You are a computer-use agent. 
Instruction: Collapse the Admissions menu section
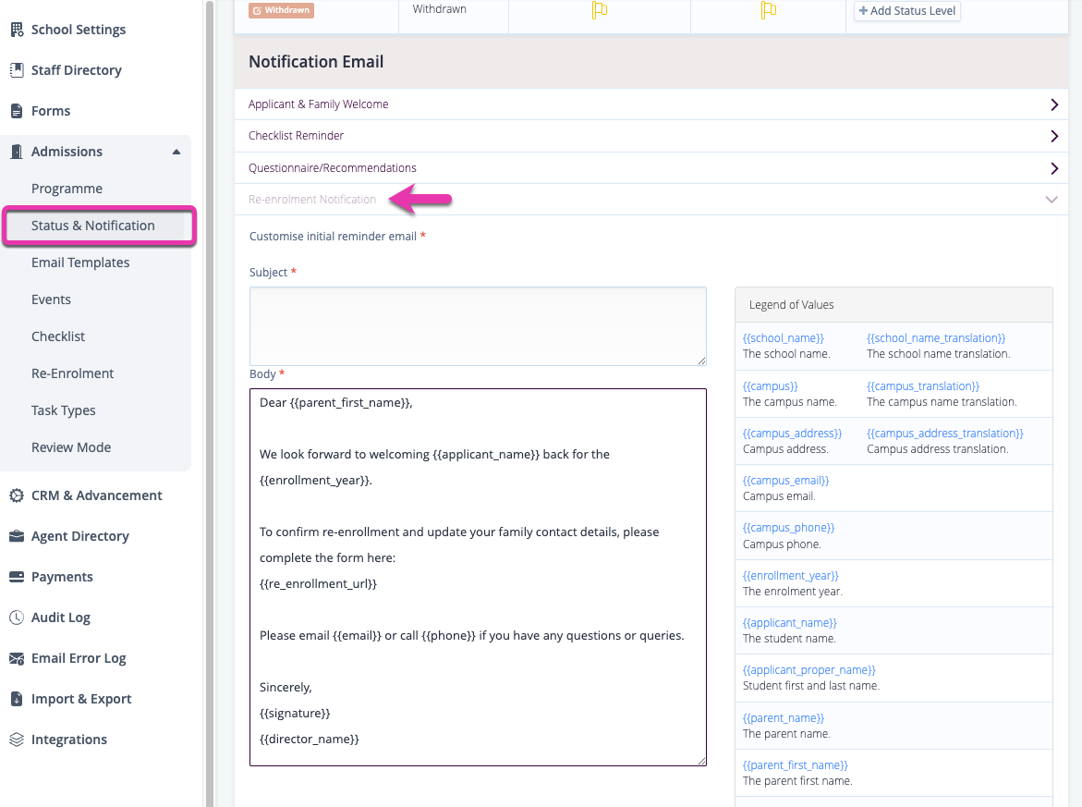click(x=176, y=152)
